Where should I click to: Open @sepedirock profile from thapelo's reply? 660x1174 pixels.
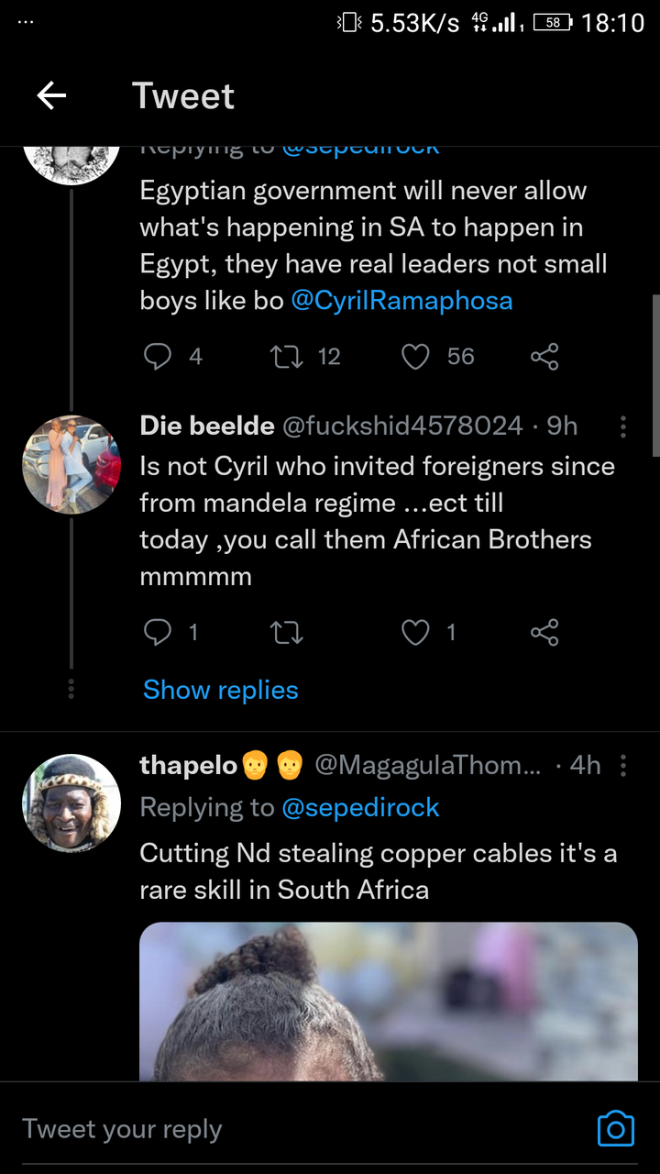click(x=360, y=807)
